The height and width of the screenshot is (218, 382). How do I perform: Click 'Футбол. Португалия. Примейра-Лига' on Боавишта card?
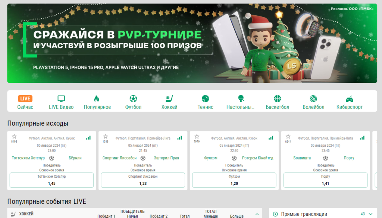[x=325, y=138]
